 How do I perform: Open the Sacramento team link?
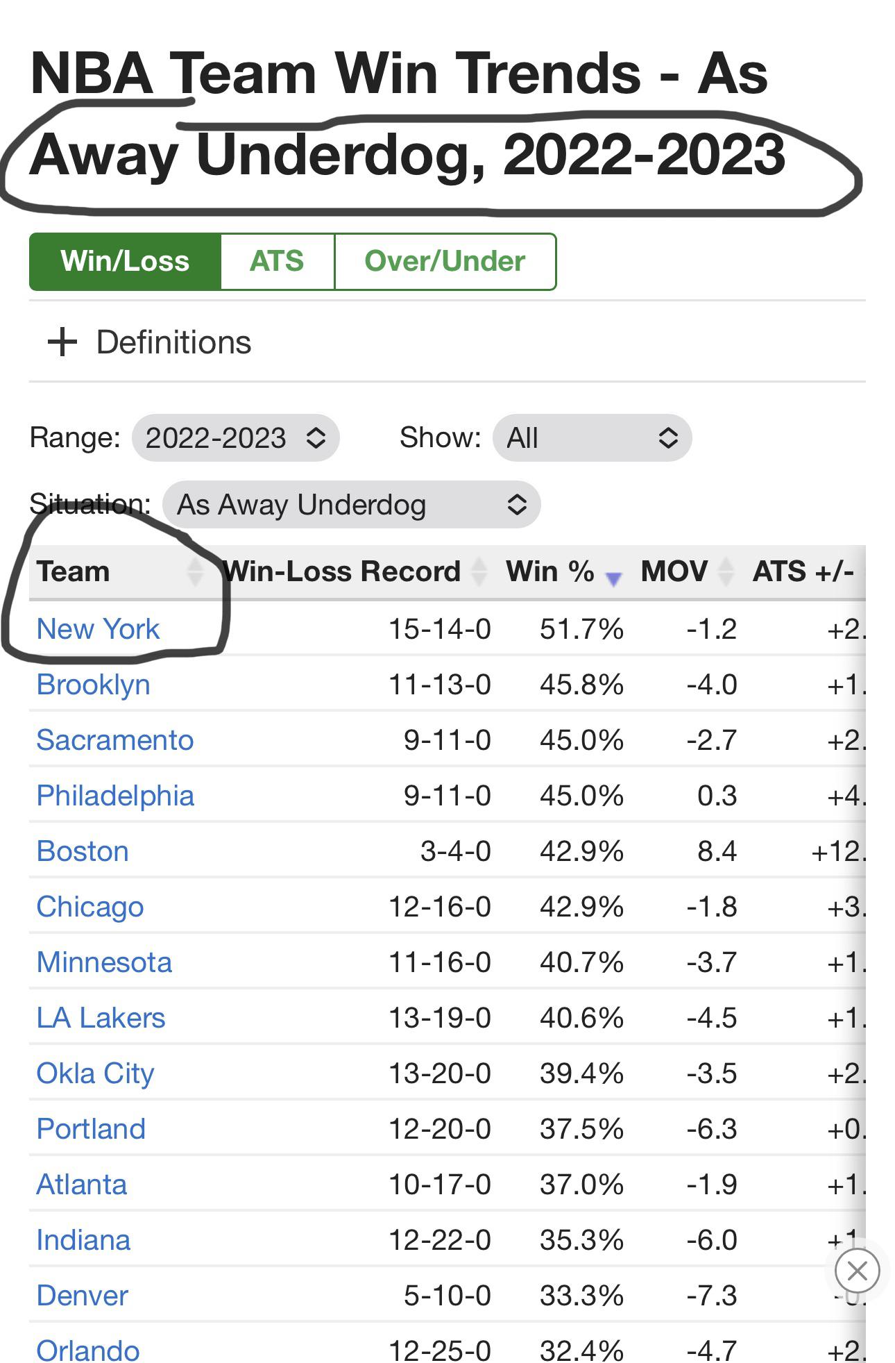(x=114, y=740)
